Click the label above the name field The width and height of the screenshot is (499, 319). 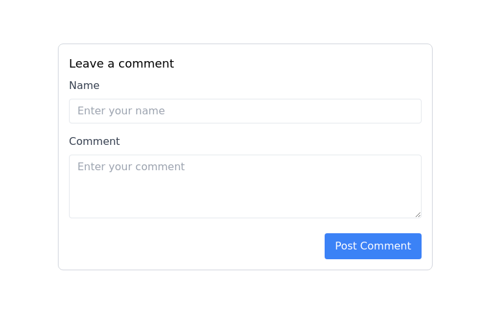[x=84, y=86]
